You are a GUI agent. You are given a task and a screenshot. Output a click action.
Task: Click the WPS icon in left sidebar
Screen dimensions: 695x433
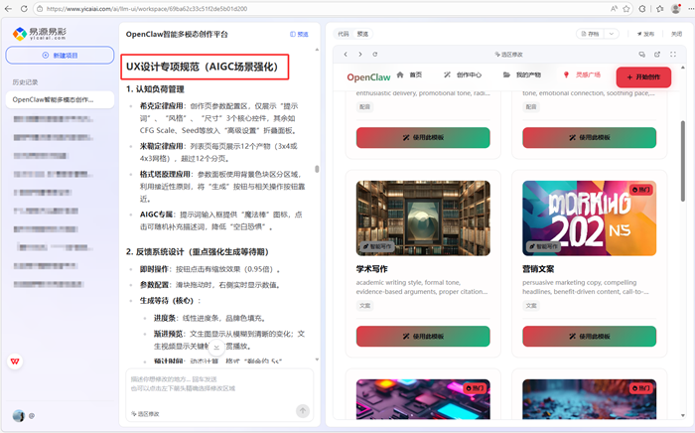click(18, 361)
